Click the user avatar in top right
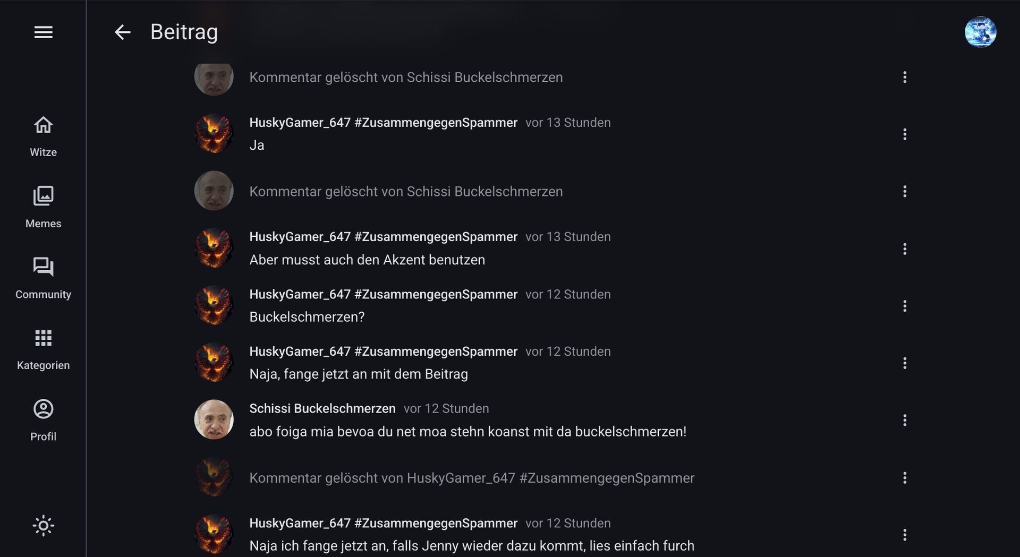Image resolution: width=1020 pixels, height=557 pixels. click(980, 32)
